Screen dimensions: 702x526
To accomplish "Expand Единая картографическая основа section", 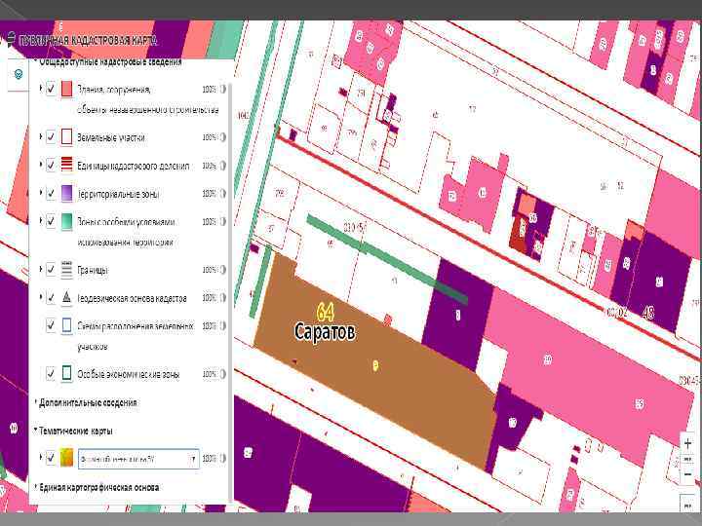I will (36, 487).
